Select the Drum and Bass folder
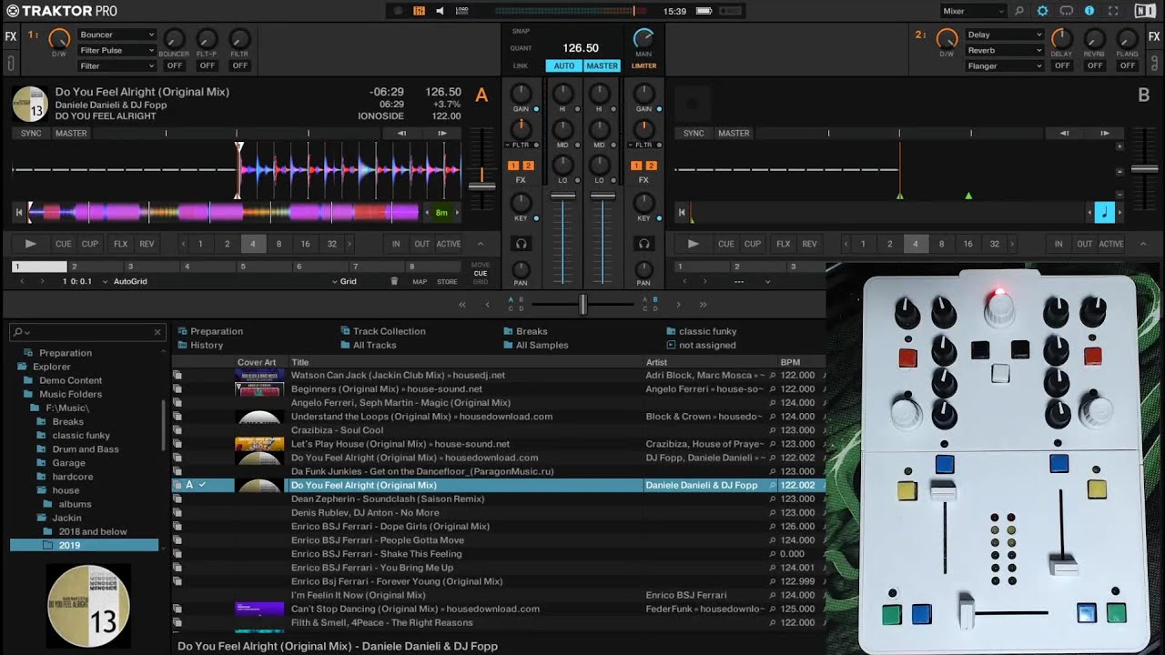1165x655 pixels. 86,448
